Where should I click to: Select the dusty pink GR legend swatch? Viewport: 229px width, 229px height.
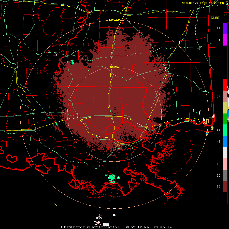coord(225,96)
